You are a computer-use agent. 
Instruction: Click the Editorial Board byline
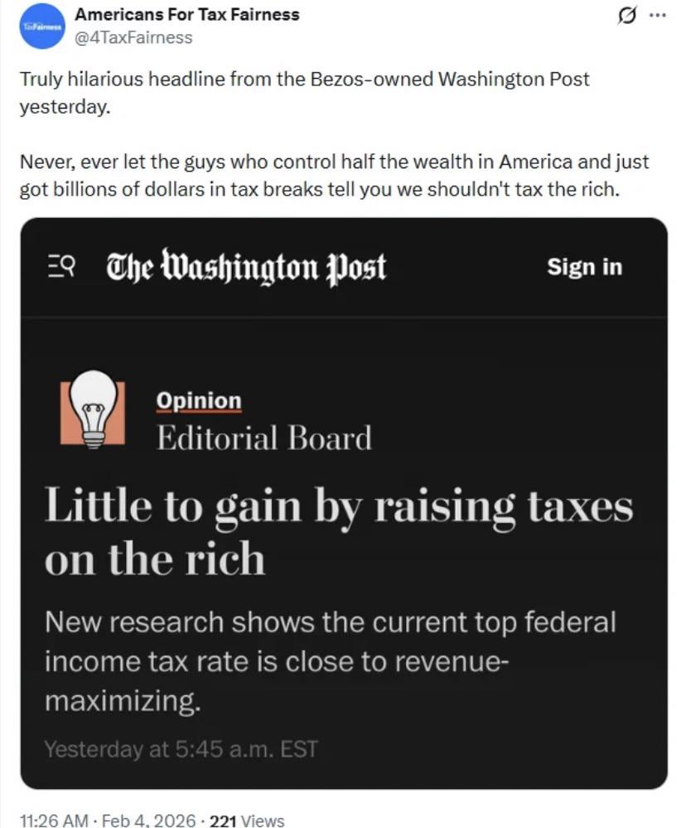point(264,438)
